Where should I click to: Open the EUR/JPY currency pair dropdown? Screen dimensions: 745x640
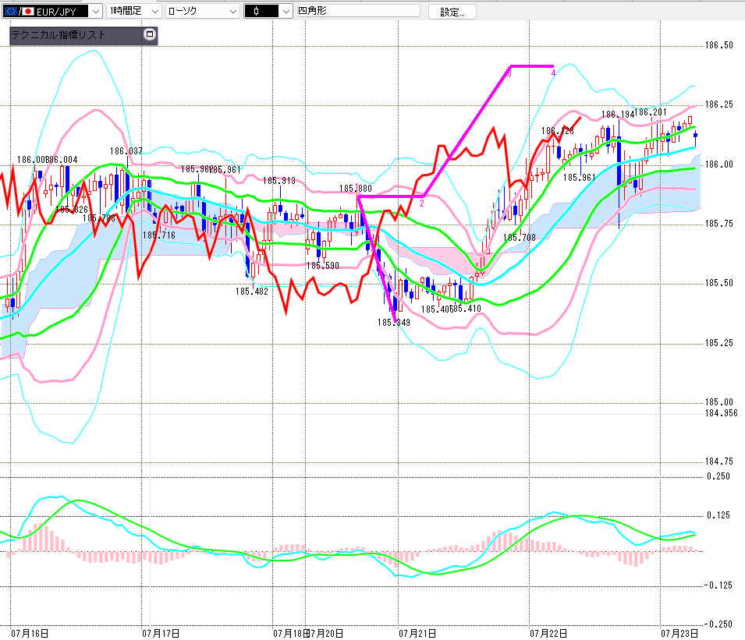coord(95,12)
